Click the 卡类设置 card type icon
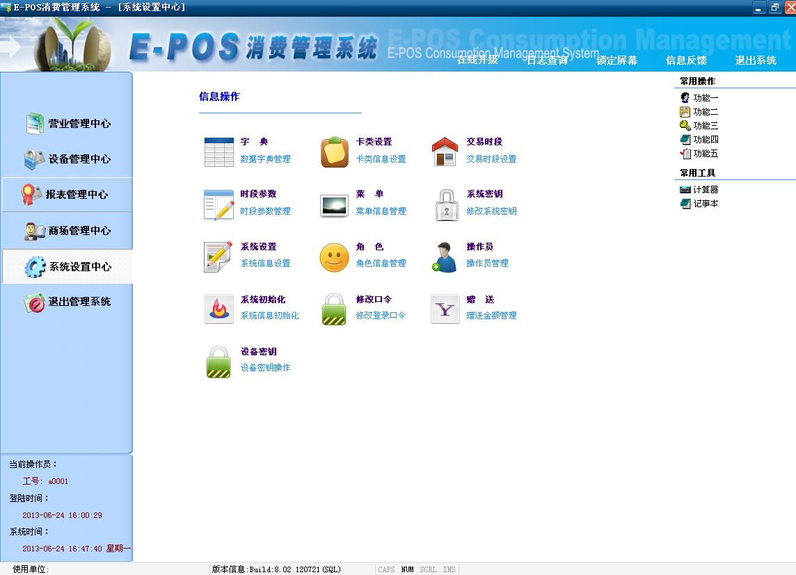The height and width of the screenshot is (575, 796). (x=335, y=152)
